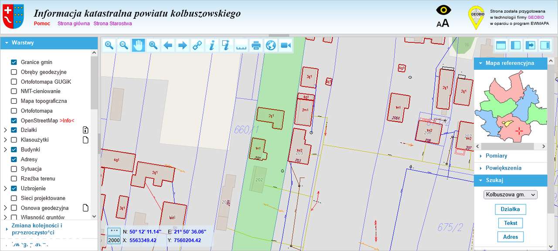Click the Działka search button

[x=510, y=209]
